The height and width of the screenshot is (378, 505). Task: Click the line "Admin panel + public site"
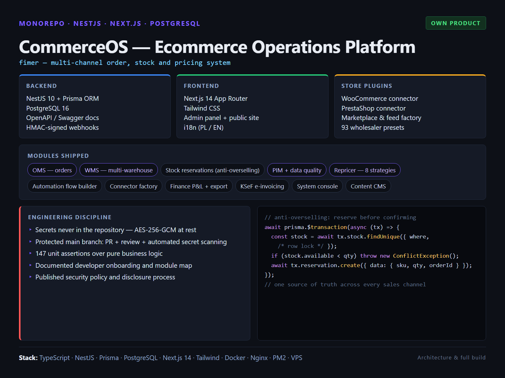pyautogui.click(x=221, y=118)
